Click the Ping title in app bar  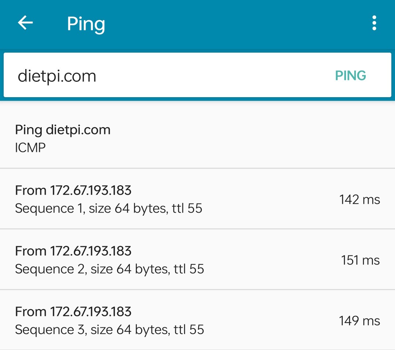click(x=86, y=24)
